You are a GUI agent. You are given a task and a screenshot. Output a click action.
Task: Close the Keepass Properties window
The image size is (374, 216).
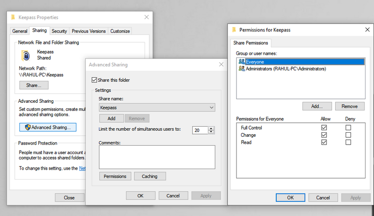coord(147,17)
